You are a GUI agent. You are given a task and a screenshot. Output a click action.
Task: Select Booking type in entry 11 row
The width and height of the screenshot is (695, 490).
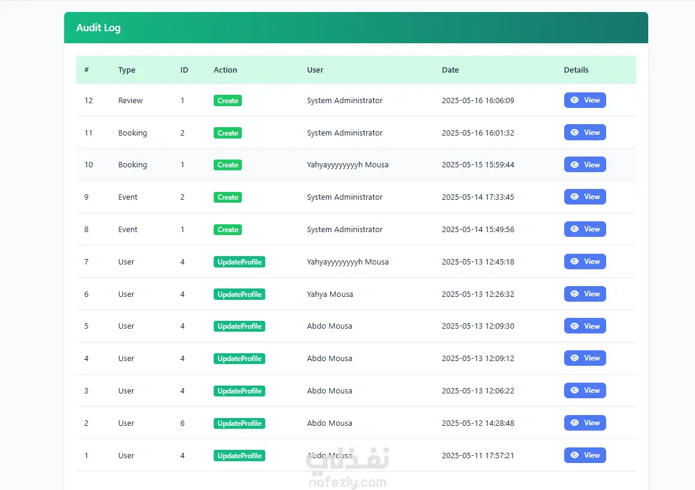[x=133, y=133]
